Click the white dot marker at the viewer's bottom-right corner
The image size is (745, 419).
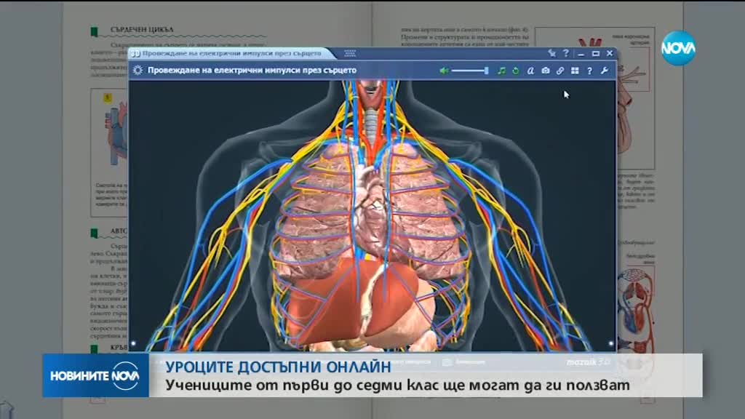pos(611,343)
